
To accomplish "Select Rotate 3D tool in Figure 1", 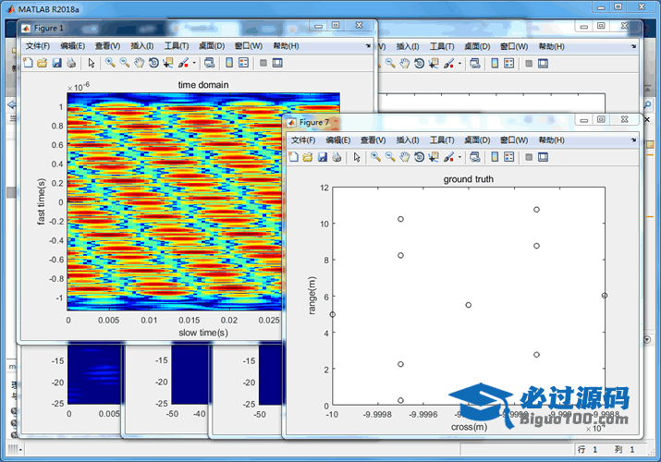I will coord(153,63).
